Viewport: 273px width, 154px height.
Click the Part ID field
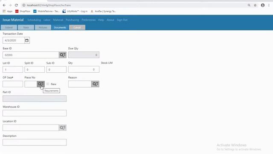coord(35,98)
